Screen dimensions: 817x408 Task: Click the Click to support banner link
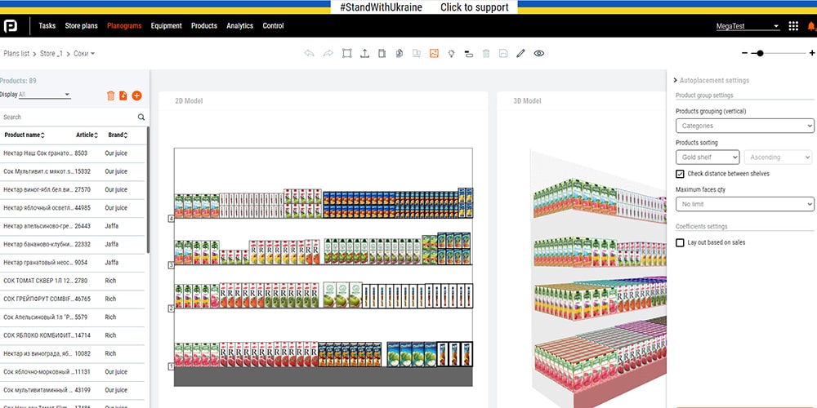pyautogui.click(x=474, y=7)
